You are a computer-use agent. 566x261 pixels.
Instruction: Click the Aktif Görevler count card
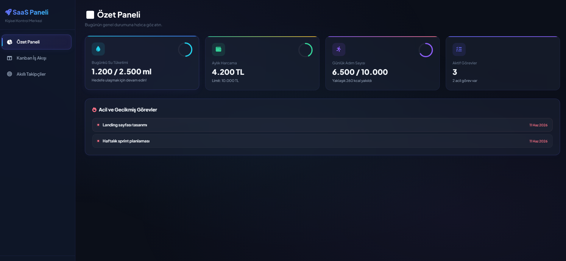pos(503,63)
